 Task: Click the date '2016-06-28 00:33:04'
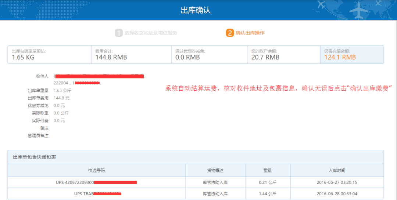click(x=337, y=194)
